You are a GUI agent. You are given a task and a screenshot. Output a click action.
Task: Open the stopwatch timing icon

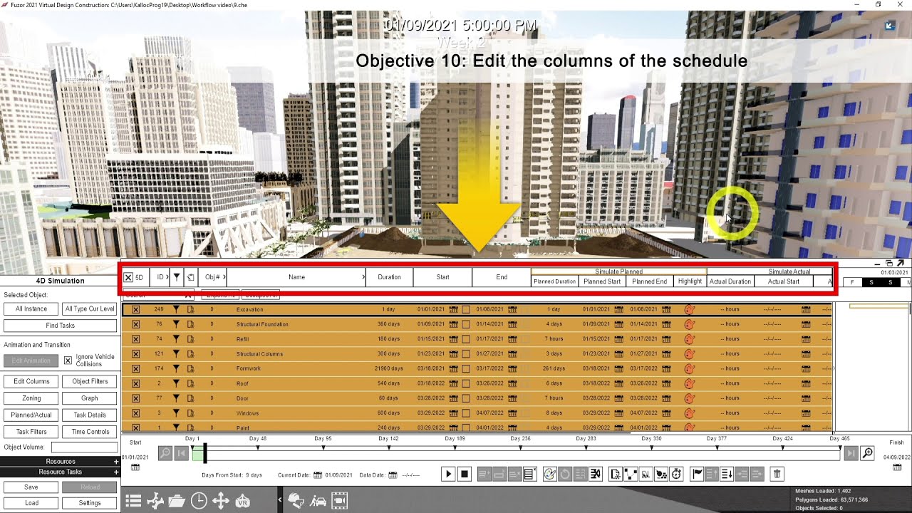676,474
